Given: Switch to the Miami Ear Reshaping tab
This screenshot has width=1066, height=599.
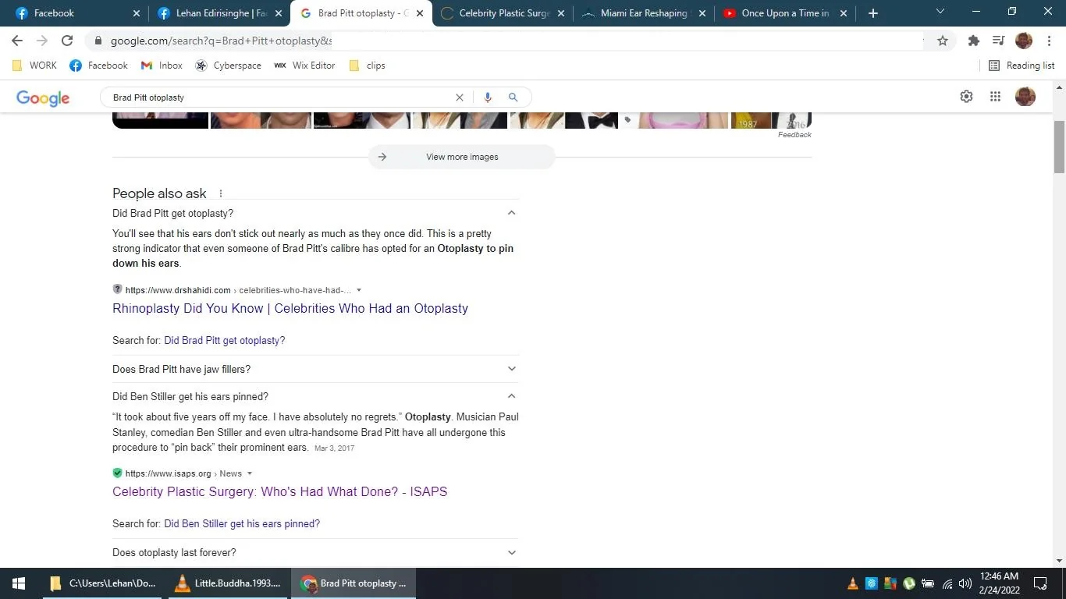Looking at the screenshot, I should pos(643,13).
